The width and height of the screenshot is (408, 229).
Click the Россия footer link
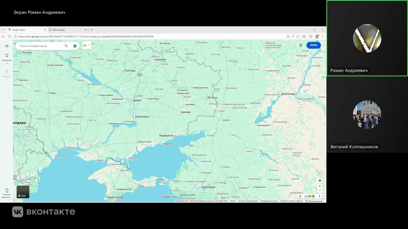click(x=233, y=201)
